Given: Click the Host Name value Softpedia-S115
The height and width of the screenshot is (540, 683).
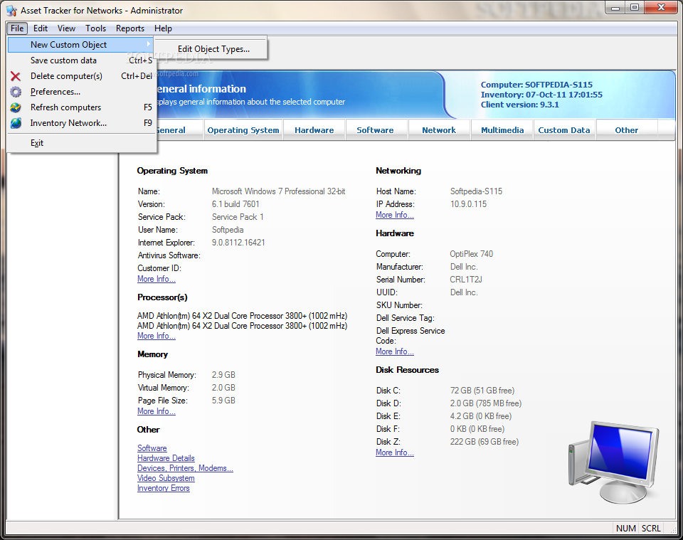Looking at the screenshot, I should pos(476,191).
